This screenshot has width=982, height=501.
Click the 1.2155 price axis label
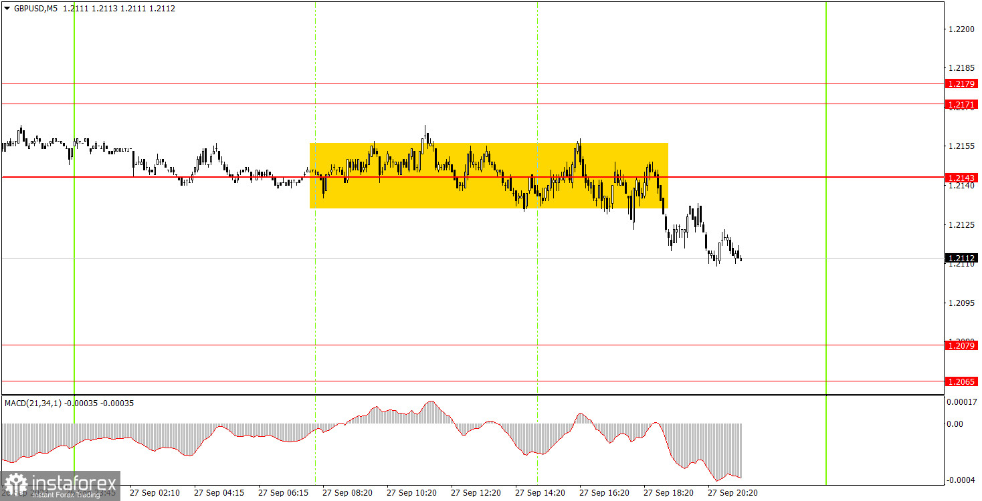click(x=961, y=146)
